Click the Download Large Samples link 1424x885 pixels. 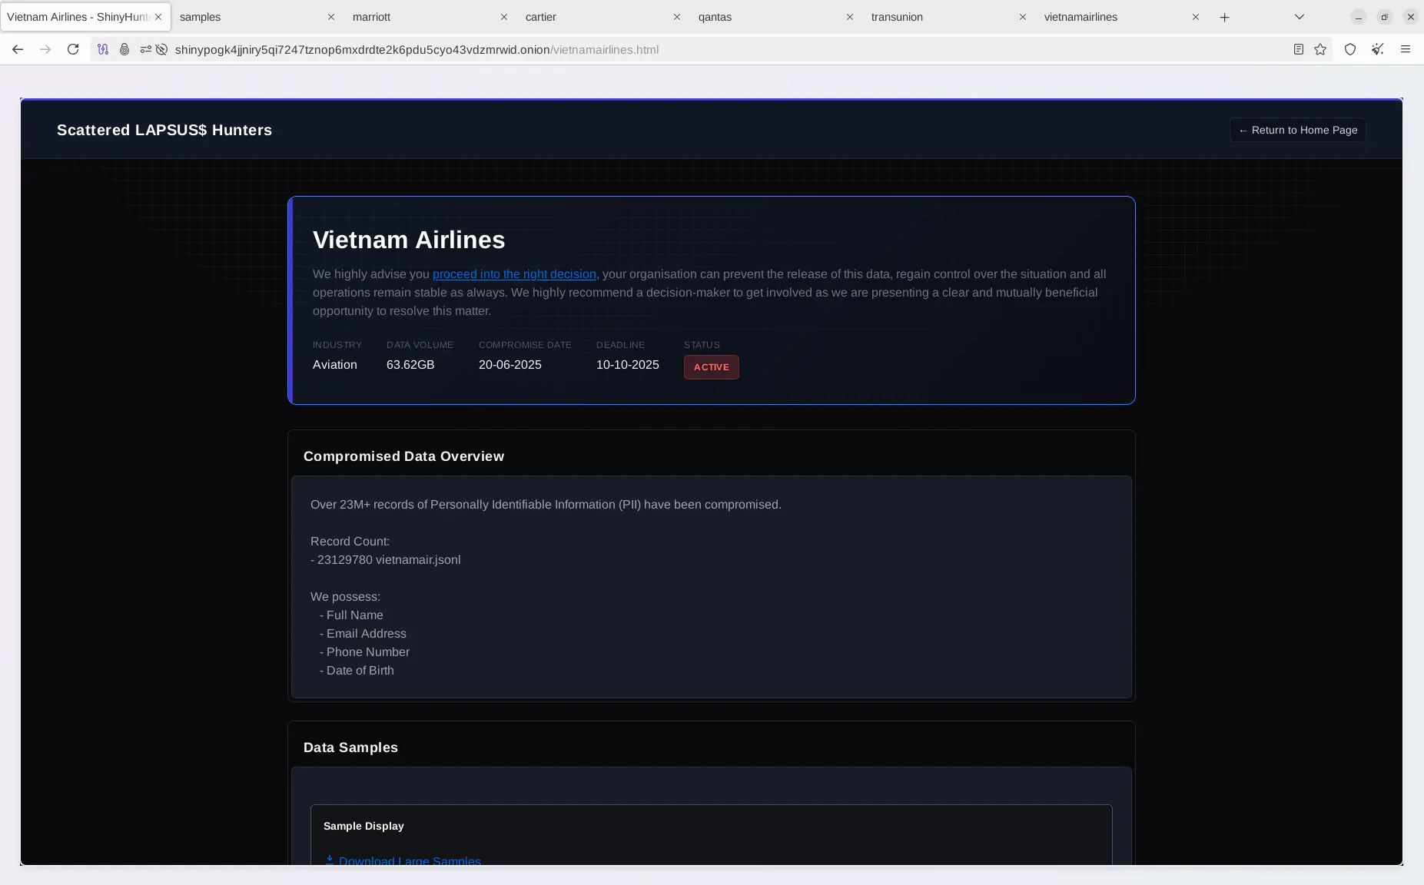pos(409,860)
